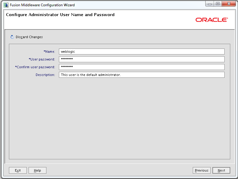Proceed with the Next button
Viewport: 238px width, 179px height.
(221, 170)
